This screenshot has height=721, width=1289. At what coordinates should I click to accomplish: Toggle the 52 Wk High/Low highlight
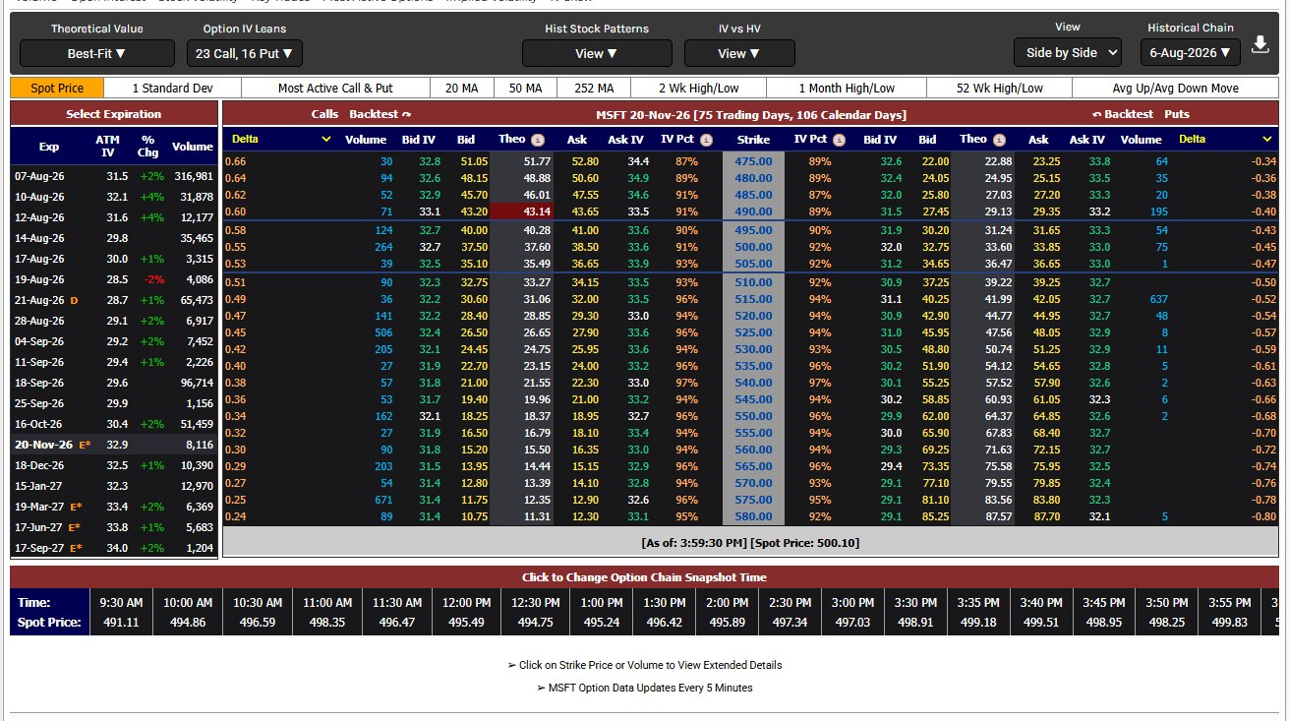[x=1000, y=89]
